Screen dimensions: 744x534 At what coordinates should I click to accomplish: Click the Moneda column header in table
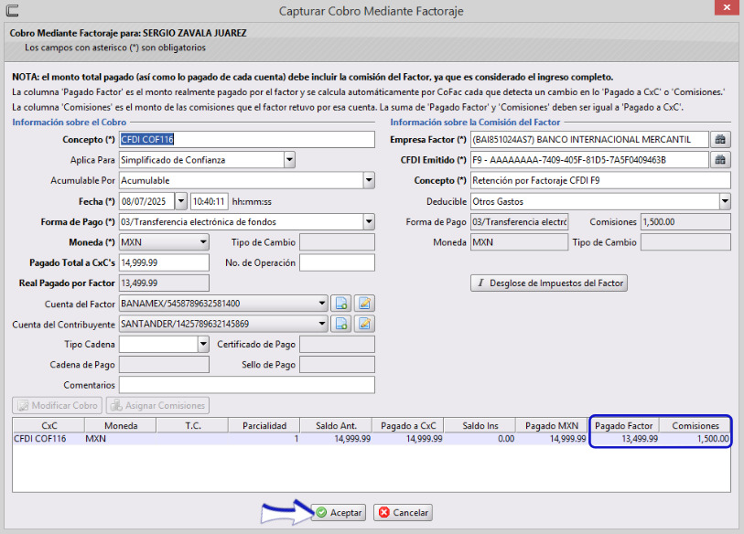[121, 425]
